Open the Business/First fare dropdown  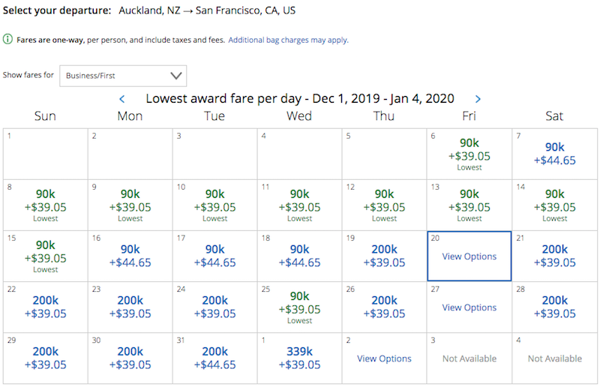pos(123,76)
